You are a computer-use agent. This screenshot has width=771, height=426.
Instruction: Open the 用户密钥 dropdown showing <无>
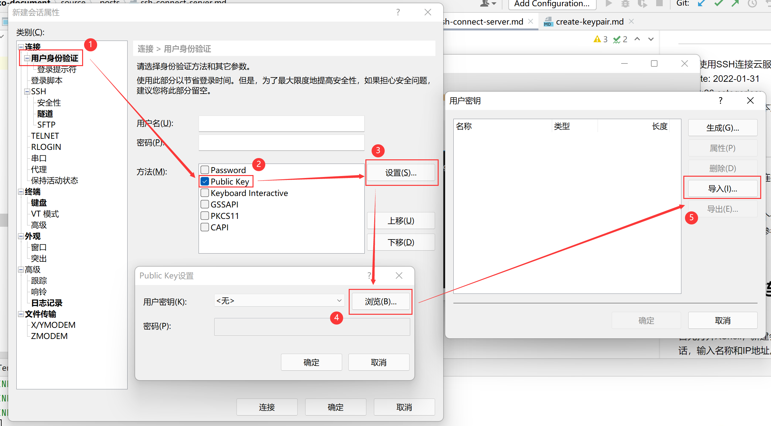tap(279, 300)
